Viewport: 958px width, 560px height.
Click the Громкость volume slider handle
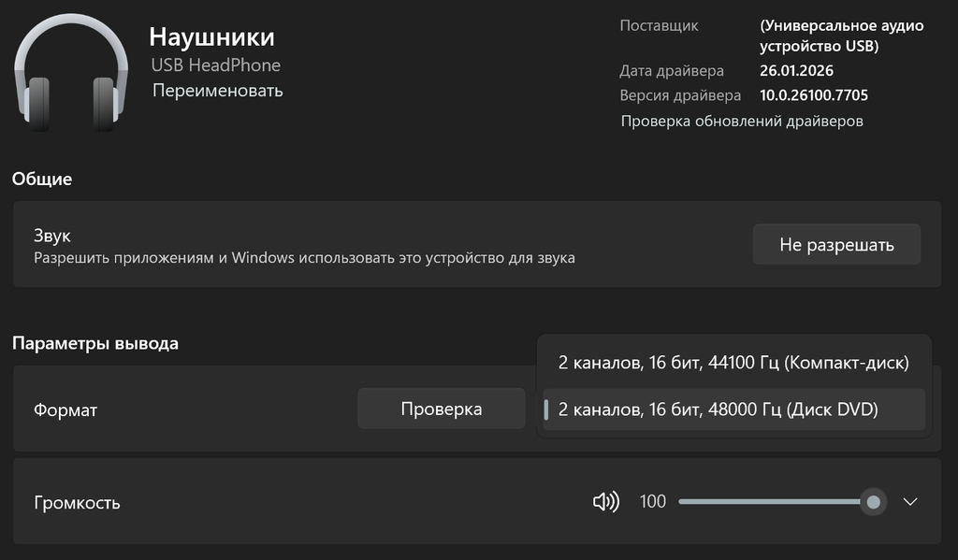(873, 502)
